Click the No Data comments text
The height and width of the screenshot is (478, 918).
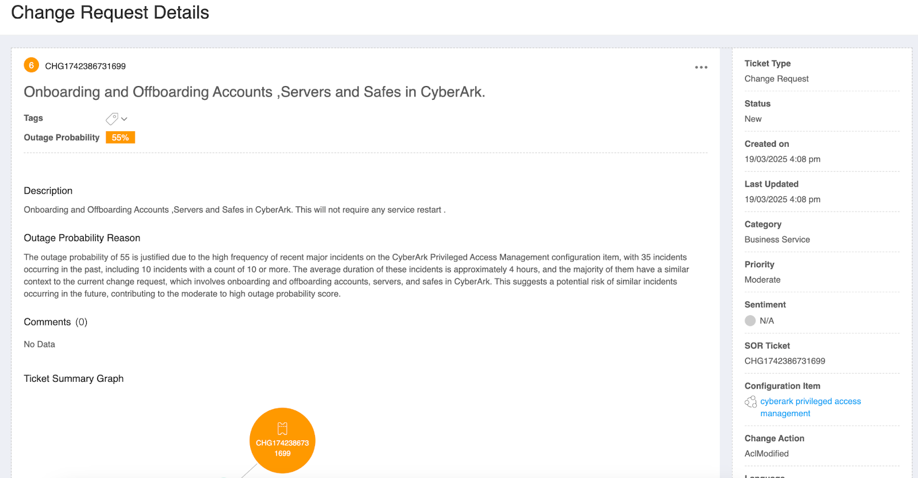pyautogui.click(x=40, y=344)
